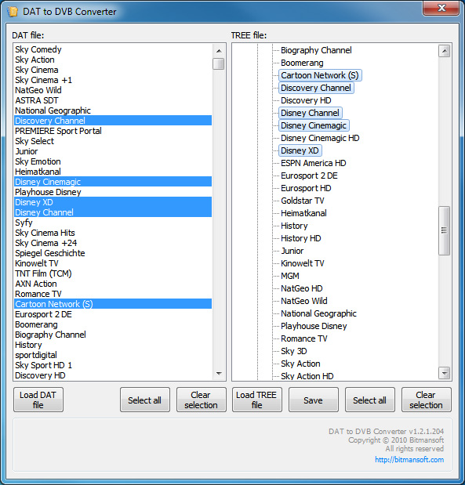Click Disney XD node in TREE file
The image size is (465, 485).
300,150
